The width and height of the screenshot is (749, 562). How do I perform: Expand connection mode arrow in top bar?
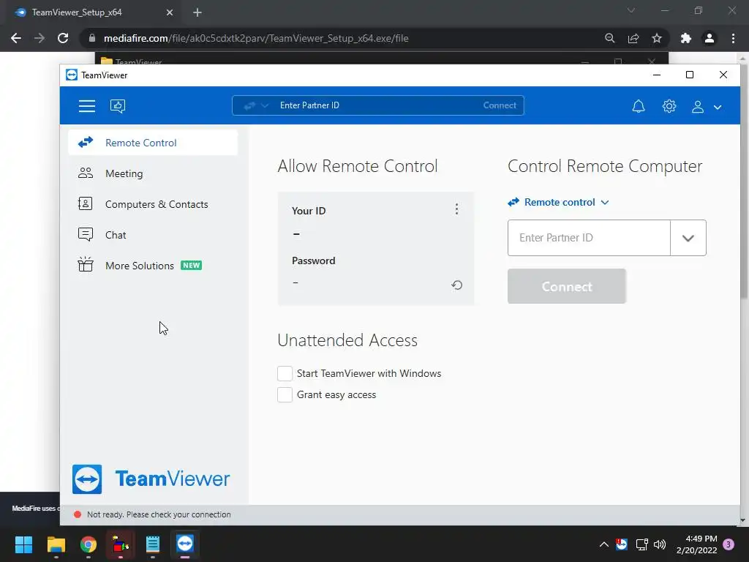tap(265, 105)
